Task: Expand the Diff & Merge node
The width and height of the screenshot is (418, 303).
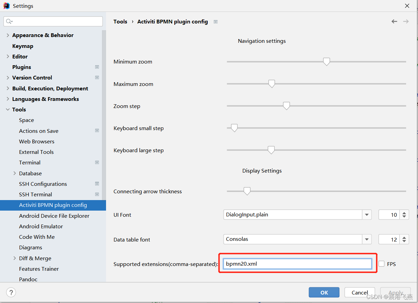Action: click(x=15, y=258)
